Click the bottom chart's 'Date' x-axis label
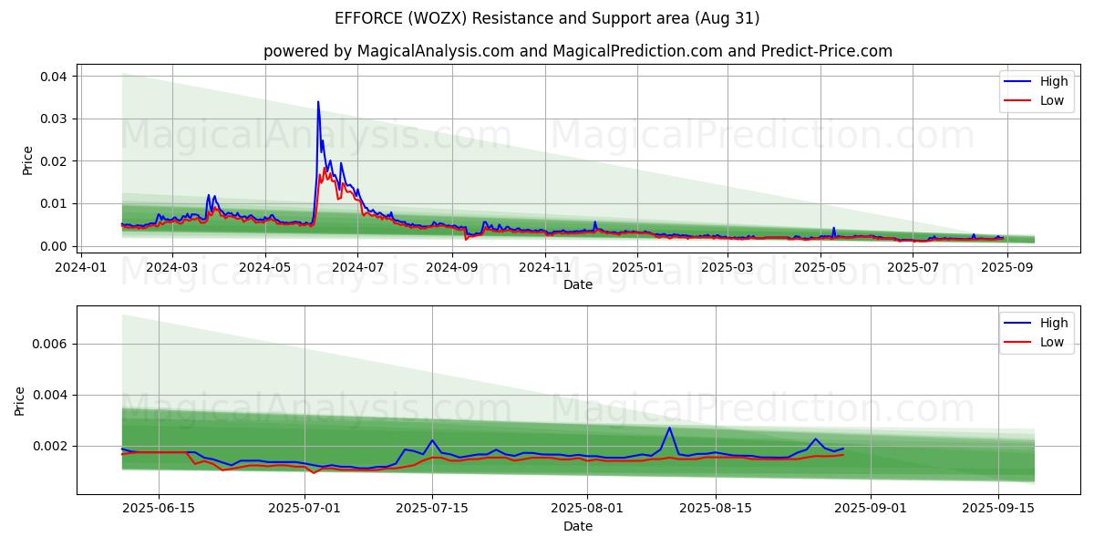The width and height of the screenshot is (1094, 547). pyautogui.click(x=578, y=526)
